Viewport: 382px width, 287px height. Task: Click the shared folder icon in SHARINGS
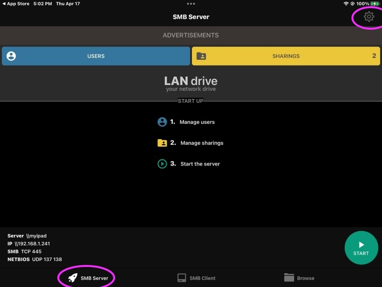pos(201,56)
